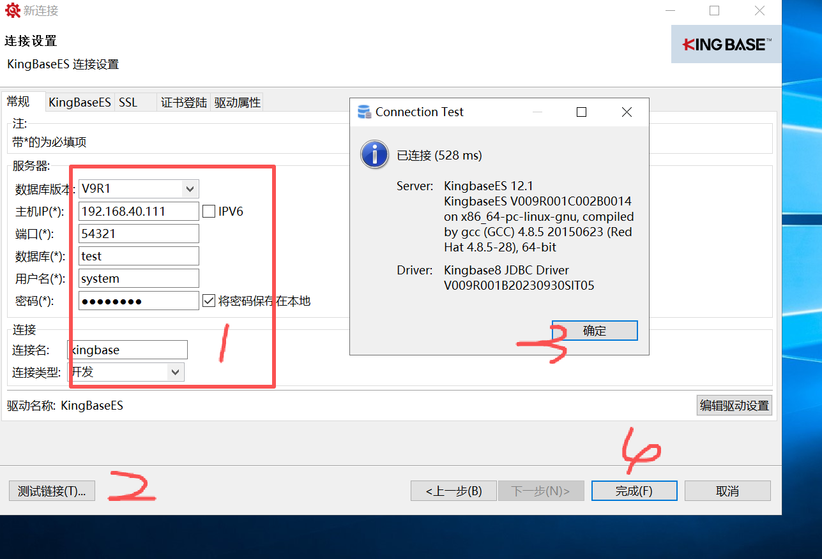Switch to the KingBaseES tab
The width and height of the screenshot is (822, 559).
pos(80,103)
